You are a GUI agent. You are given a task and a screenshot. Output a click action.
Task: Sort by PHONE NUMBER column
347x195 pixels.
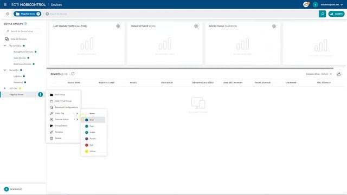coord(262,82)
